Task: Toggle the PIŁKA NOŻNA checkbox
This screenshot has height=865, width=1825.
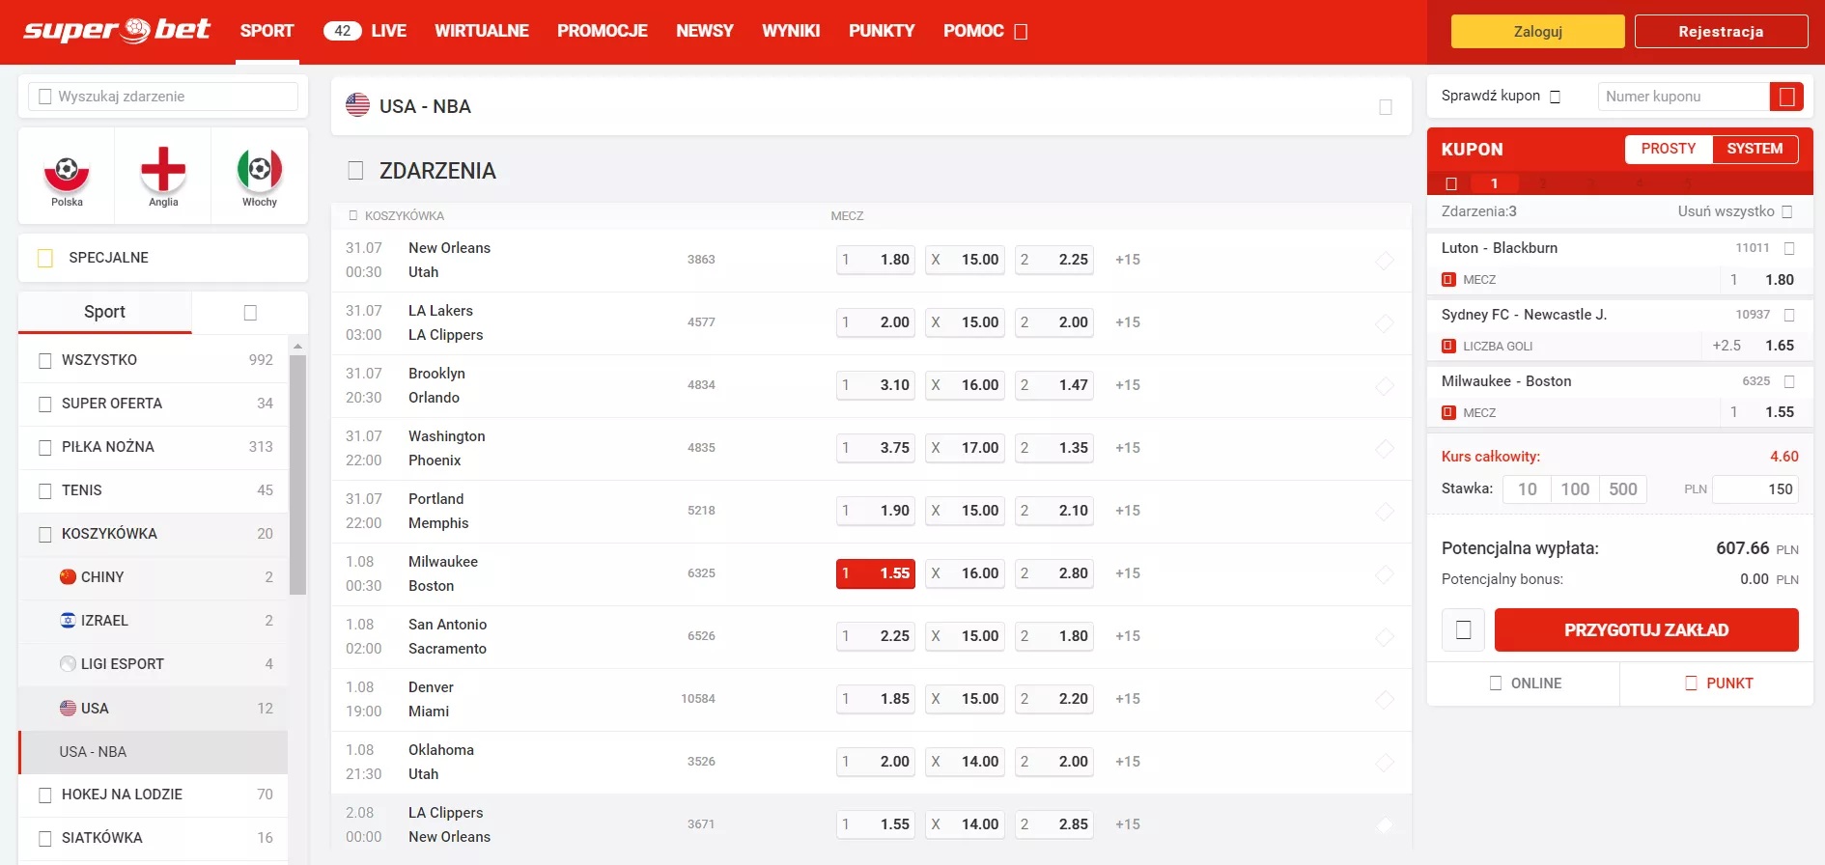Action: 44,447
